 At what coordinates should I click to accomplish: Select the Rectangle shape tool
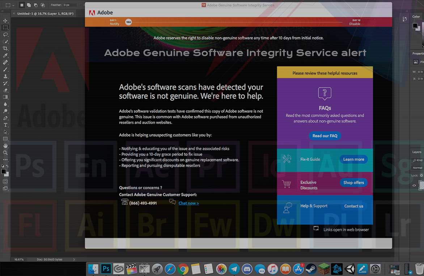(x=5, y=139)
